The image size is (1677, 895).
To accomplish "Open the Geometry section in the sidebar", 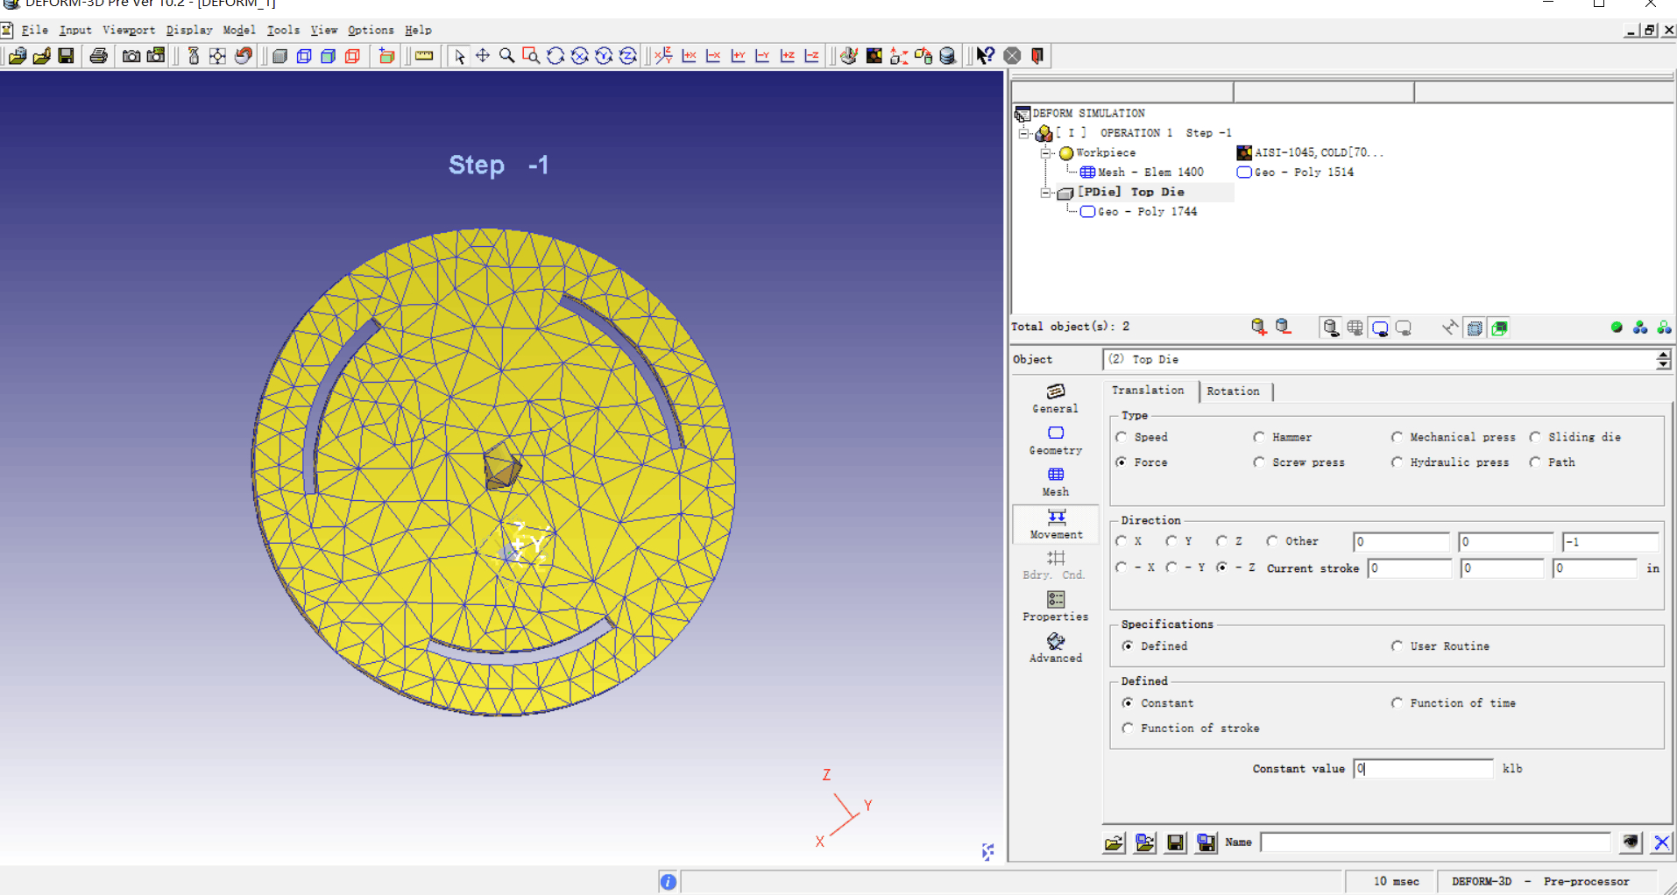I will (1056, 440).
